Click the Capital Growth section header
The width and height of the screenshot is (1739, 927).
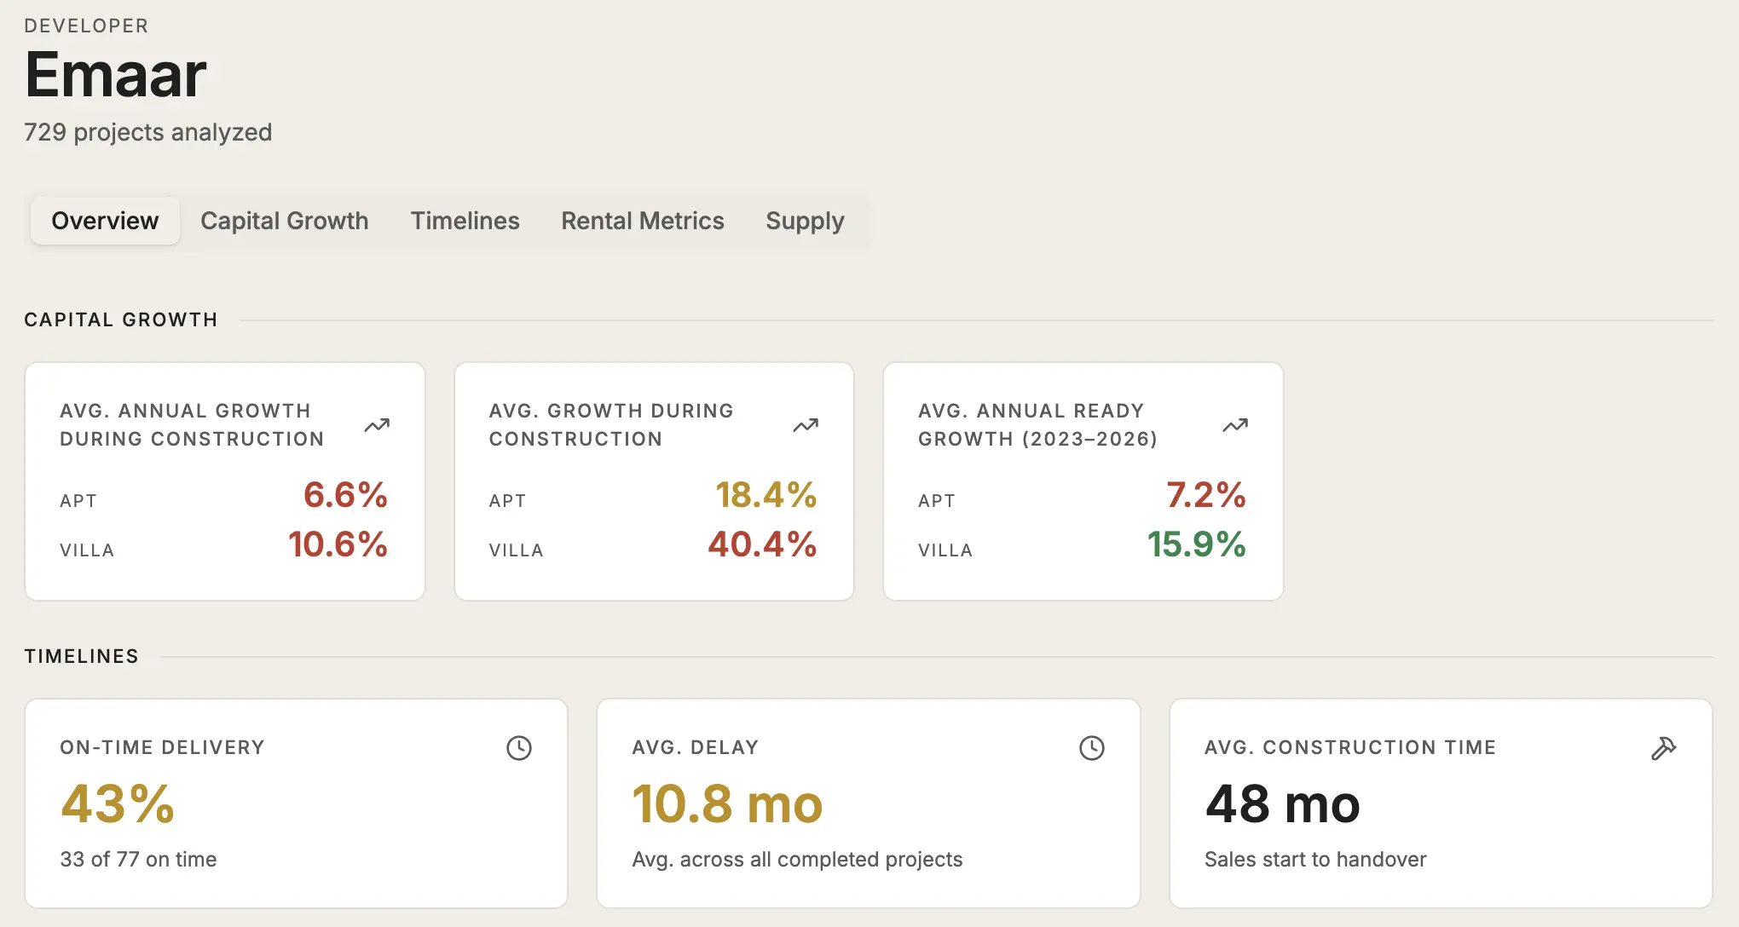[x=121, y=320]
